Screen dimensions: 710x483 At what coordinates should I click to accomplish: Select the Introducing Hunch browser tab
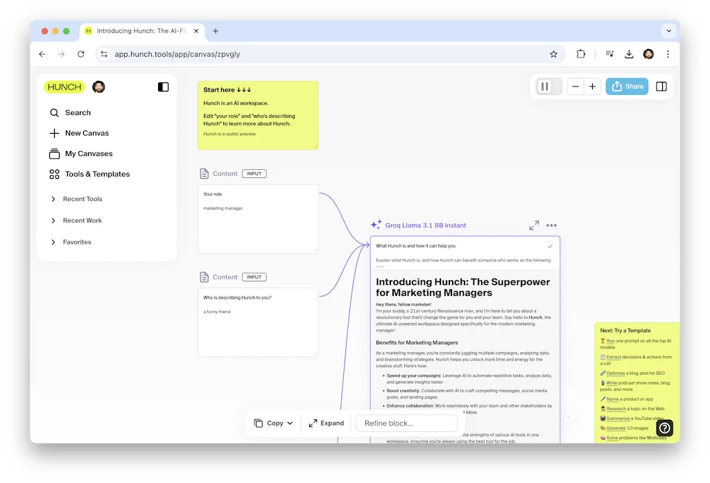[141, 31]
